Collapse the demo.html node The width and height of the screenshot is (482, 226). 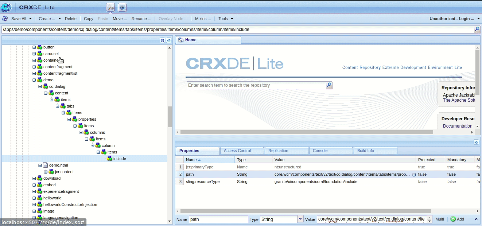click(40, 165)
